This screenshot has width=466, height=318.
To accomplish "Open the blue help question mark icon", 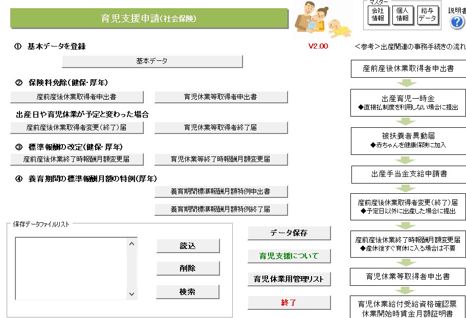I will click(457, 22).
